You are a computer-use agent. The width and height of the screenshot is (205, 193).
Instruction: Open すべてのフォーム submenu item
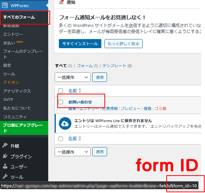(19, 17)
